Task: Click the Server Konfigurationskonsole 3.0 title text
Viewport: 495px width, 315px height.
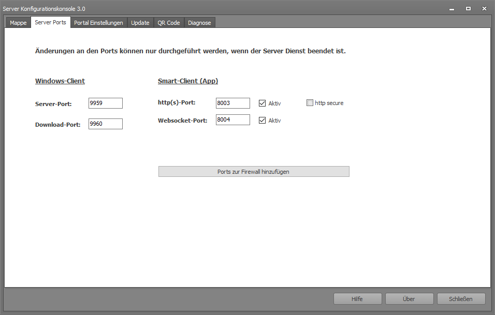Action: [x=44, y=9]
